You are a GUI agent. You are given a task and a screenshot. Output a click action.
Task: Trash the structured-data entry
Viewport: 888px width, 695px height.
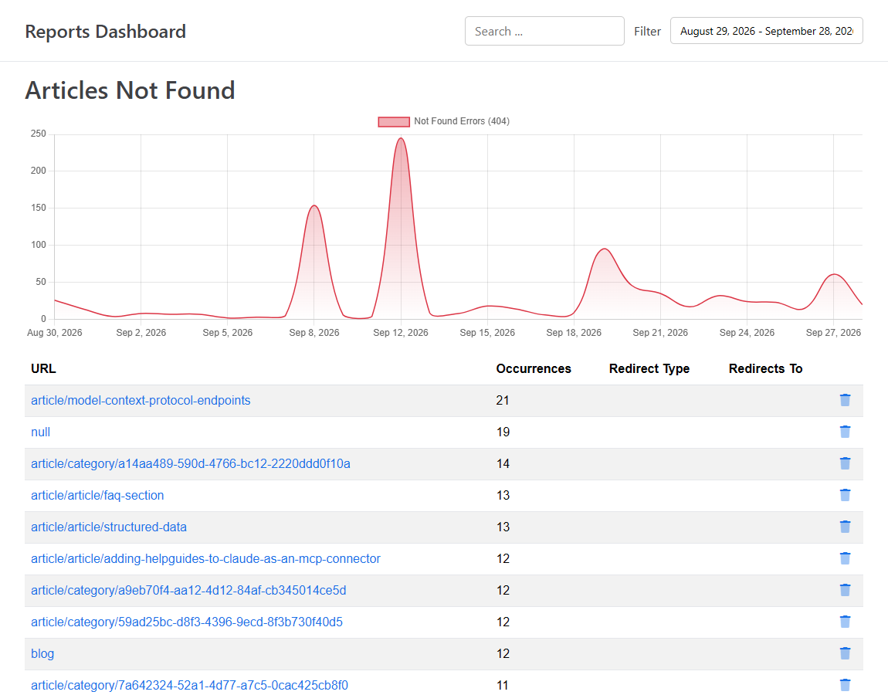click(845, 527)
